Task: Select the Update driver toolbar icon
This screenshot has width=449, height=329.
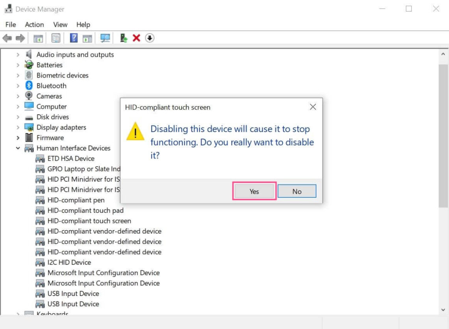Action: [x=123, y=38]
